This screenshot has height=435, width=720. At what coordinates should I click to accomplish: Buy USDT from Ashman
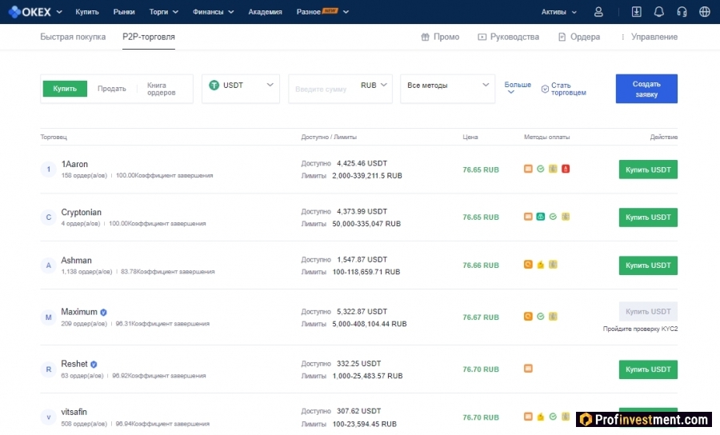[648, 265]
